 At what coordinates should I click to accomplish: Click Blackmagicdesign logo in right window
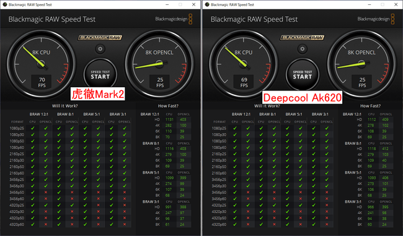376,19
